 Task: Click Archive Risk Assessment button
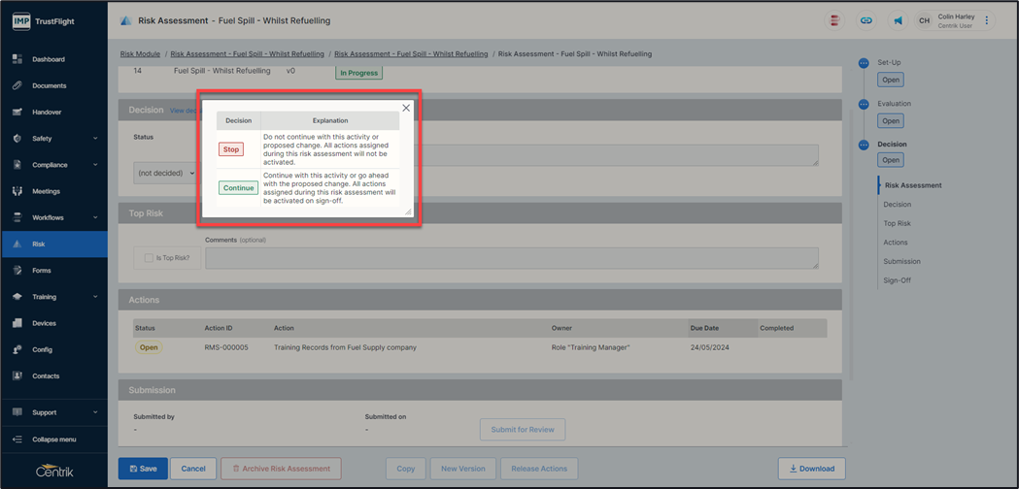[x=281, y=469]
